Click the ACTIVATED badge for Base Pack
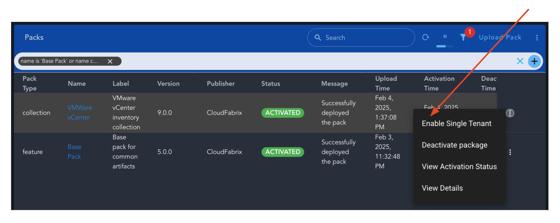The image size is (560, 223). click(x=283, y=152)
